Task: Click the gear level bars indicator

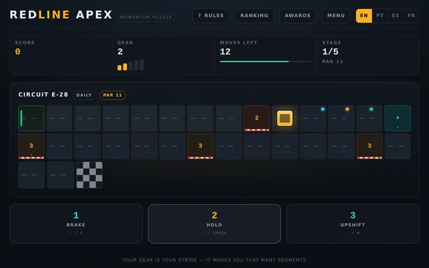Action: (x=130, y=65)
